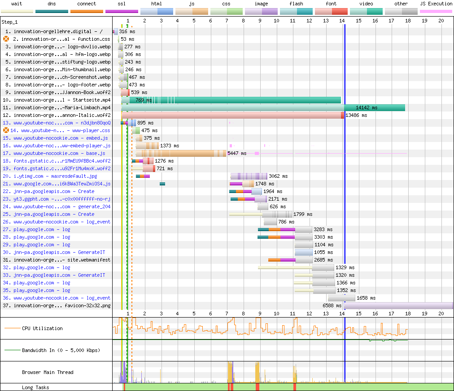Open request 13 n3djbn80qoQ link
The height and width of the screenshot is (391, 454).
[x=57, y=123]
